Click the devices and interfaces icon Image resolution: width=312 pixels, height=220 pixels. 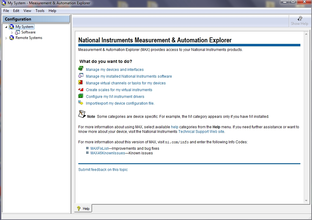coord(80,68)
